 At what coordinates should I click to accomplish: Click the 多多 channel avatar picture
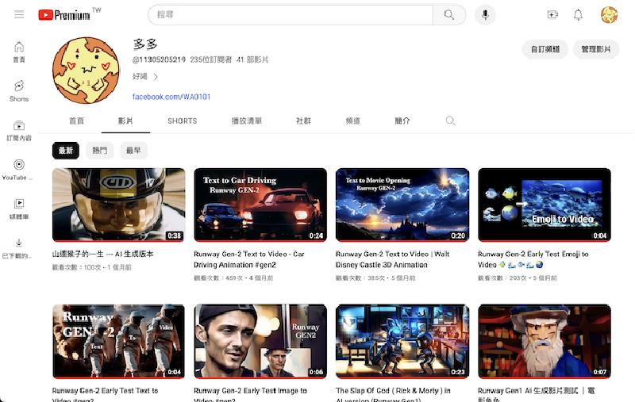click(86, 71)
